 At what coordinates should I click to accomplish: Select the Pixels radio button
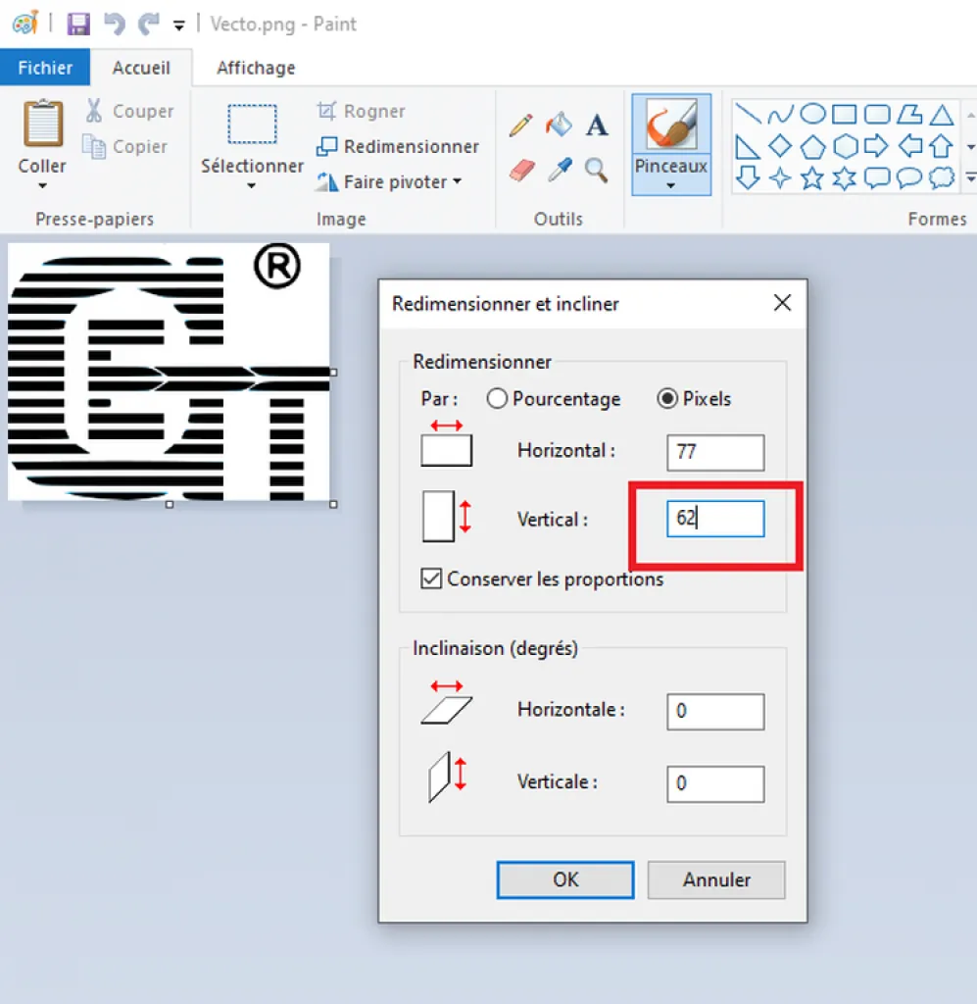666,399
